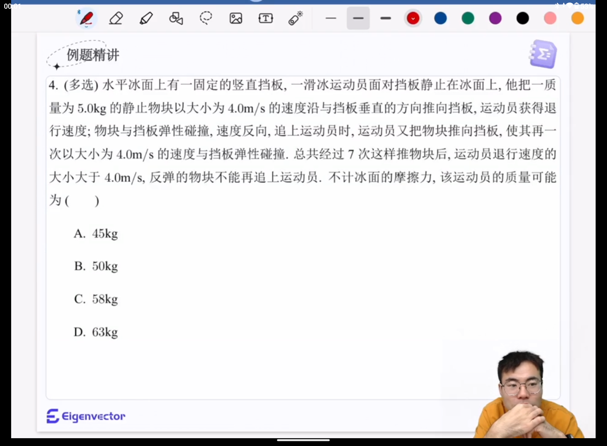
Task: Activate the lasso selection tool
Action: click(206, 18)
